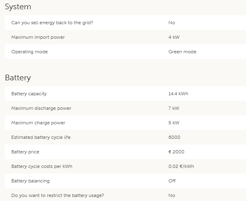This screenshot has width=246, height=201.
Task: Click the System section heading
Action: click(18, 7)
